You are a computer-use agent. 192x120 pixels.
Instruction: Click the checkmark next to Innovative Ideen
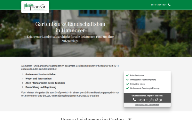(127, 84)
